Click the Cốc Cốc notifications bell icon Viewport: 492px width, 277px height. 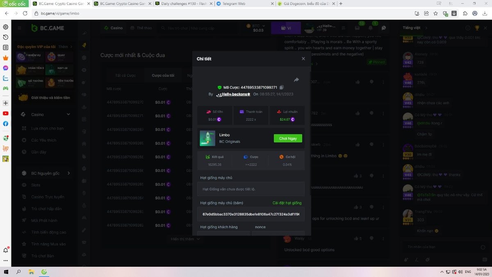click(x=6, y=250)
